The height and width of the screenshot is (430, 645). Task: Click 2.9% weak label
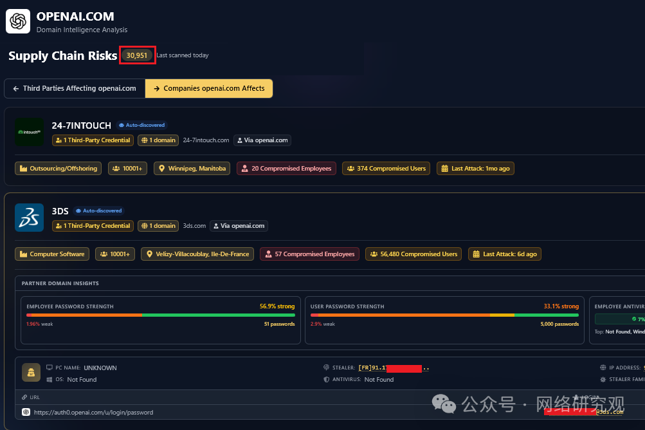[x=323, y=324]
